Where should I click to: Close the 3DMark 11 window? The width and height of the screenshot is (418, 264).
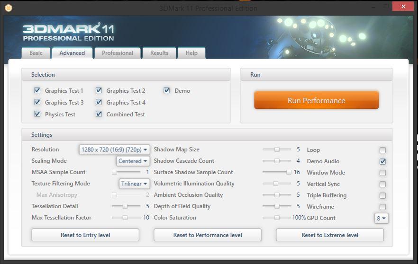click(x=403, y=7)
